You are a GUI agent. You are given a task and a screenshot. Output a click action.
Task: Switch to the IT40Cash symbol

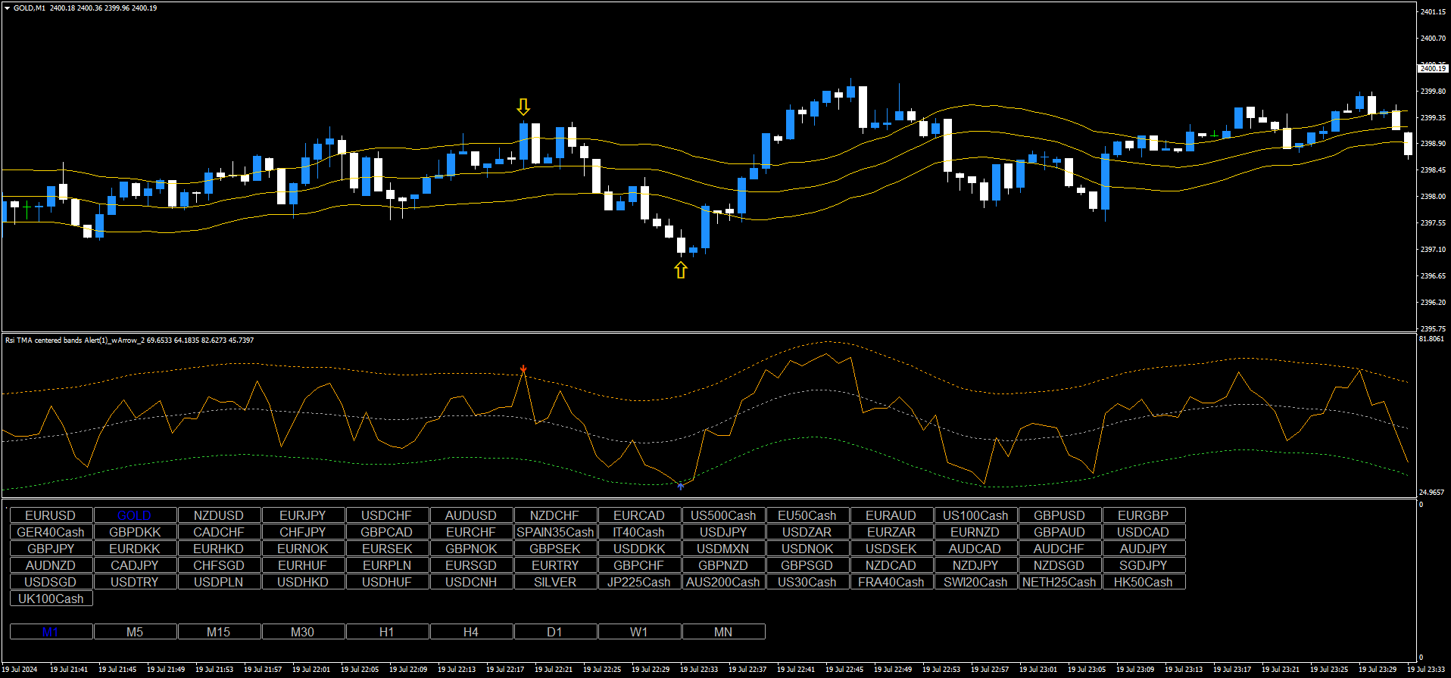click(x=639, y=532)
